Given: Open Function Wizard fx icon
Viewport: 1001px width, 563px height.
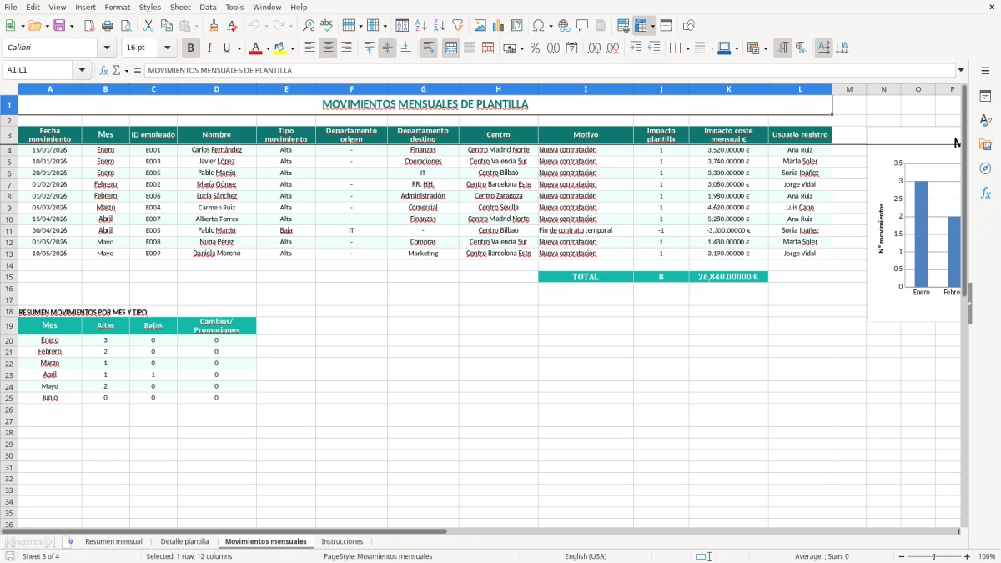Looking at the screenshot, I should click(x=104, y=71).
